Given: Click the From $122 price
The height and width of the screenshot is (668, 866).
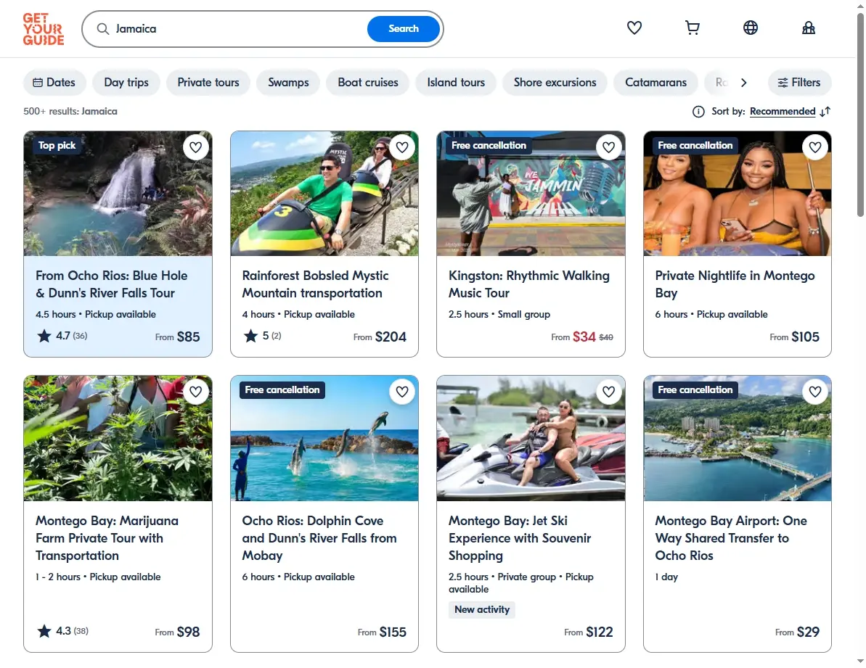Looking at the screenshot, I should click(x=588, y=632).
